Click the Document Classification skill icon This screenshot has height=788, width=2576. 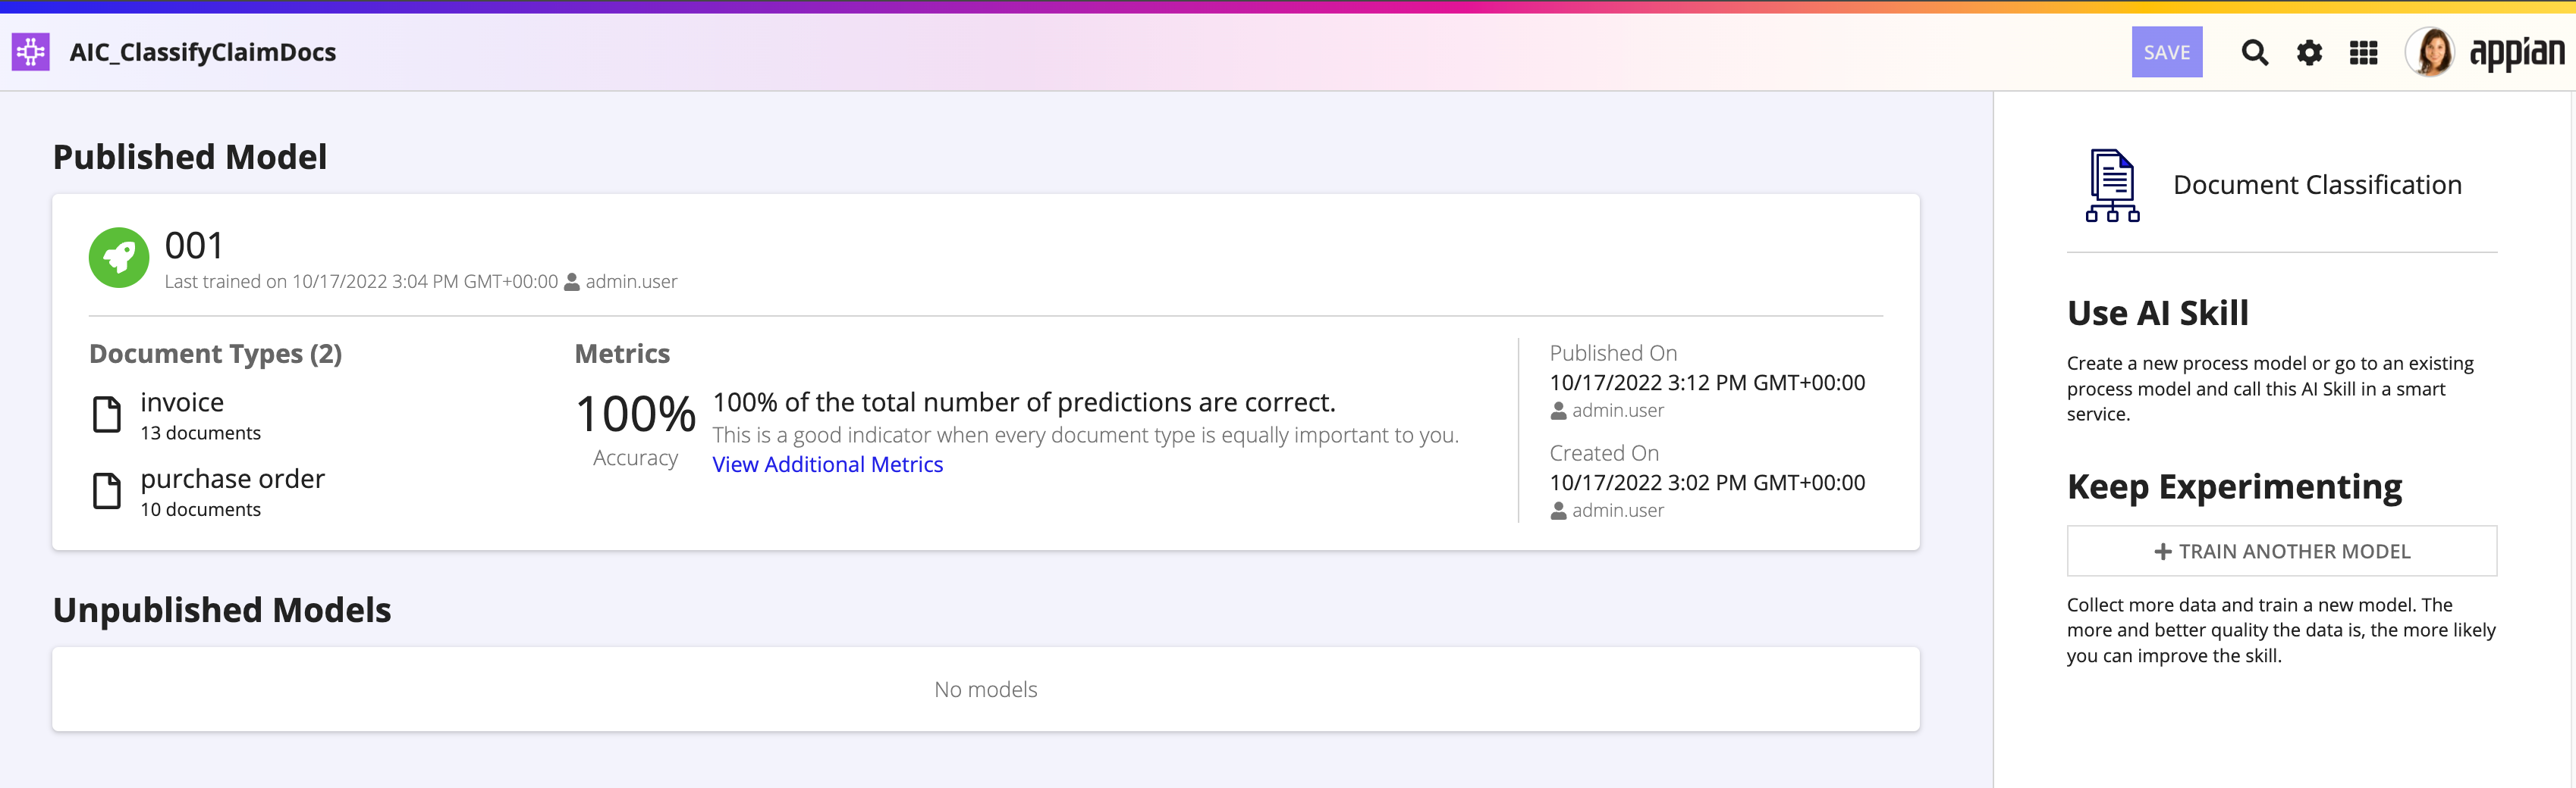click(x=2112, y=185)
